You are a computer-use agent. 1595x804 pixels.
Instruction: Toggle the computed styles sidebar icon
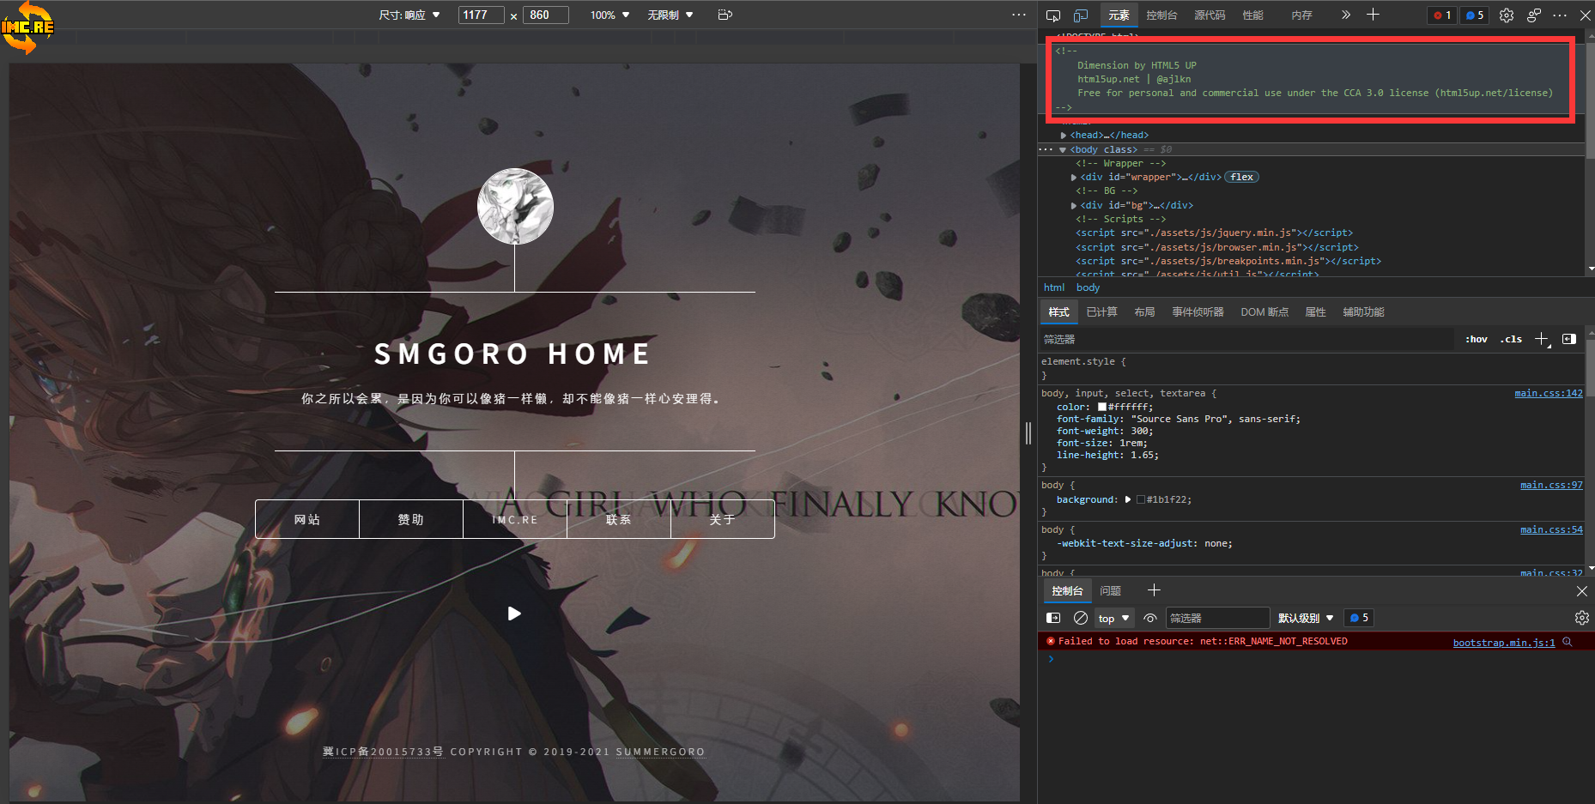click(x=1569, y=339)
